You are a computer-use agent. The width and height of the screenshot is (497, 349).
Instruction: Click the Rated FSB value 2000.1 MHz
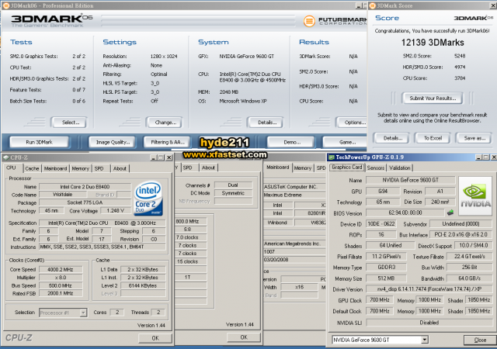61,294
